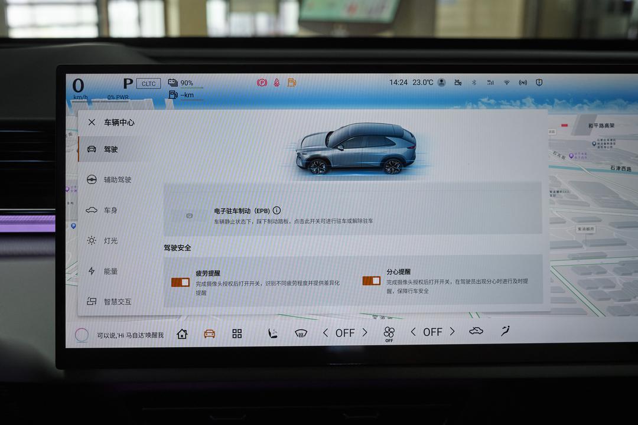Toggle the 分心提醒 switch
The height and width of the screenshot is (425, 638).
pos(371,280)
